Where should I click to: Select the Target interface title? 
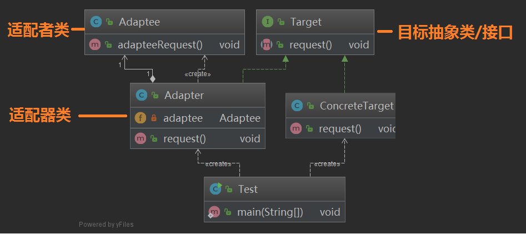coord(305,22)
